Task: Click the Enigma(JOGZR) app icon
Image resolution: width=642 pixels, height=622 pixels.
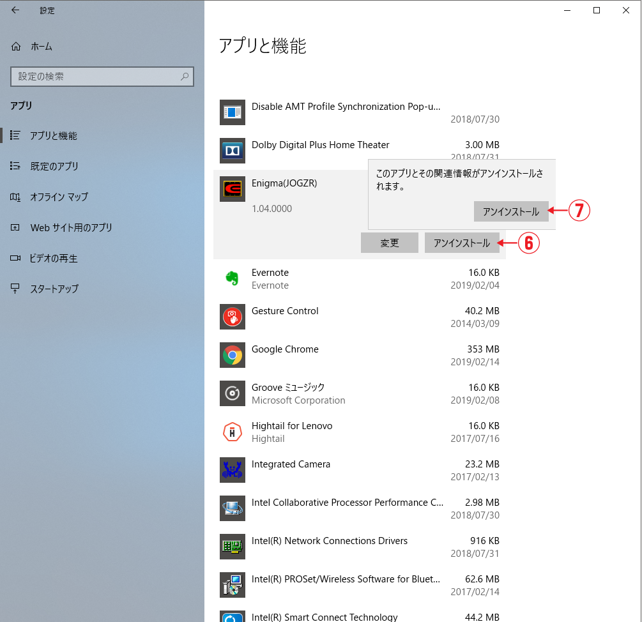Action: (232, 189)
